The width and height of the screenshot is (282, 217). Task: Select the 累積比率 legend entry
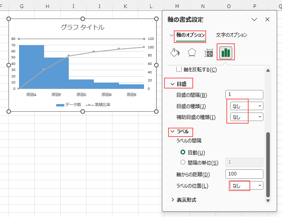tap(98, 105)
